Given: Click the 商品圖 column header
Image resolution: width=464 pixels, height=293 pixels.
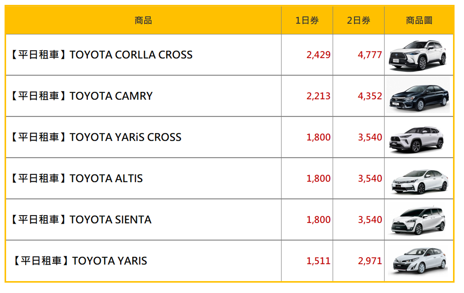Looking at the screenshot, I should click(419, 20).
